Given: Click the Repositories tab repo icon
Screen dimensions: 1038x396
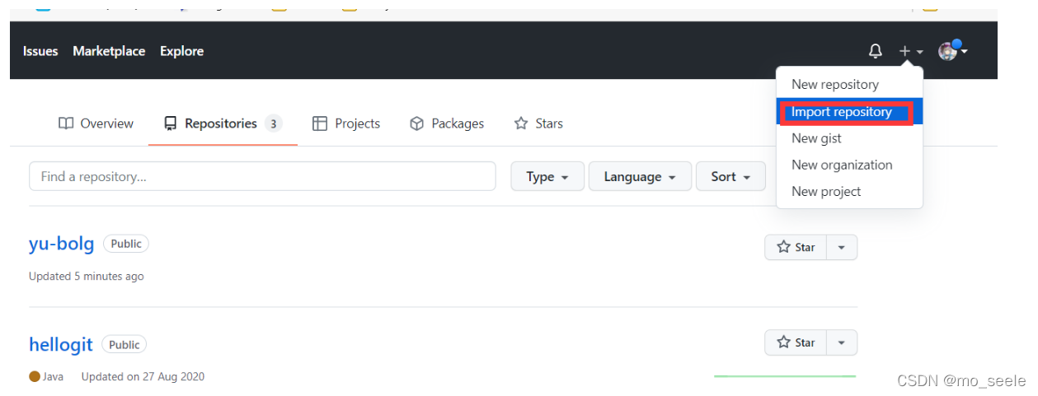Looking at the screenshot, I should pyautogui.click(x=171, y=123).
